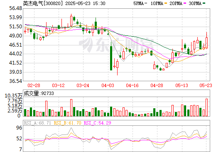Click the 04-28 date label
The width and height of the screenshot is (216, 152).
pos(157,85)
